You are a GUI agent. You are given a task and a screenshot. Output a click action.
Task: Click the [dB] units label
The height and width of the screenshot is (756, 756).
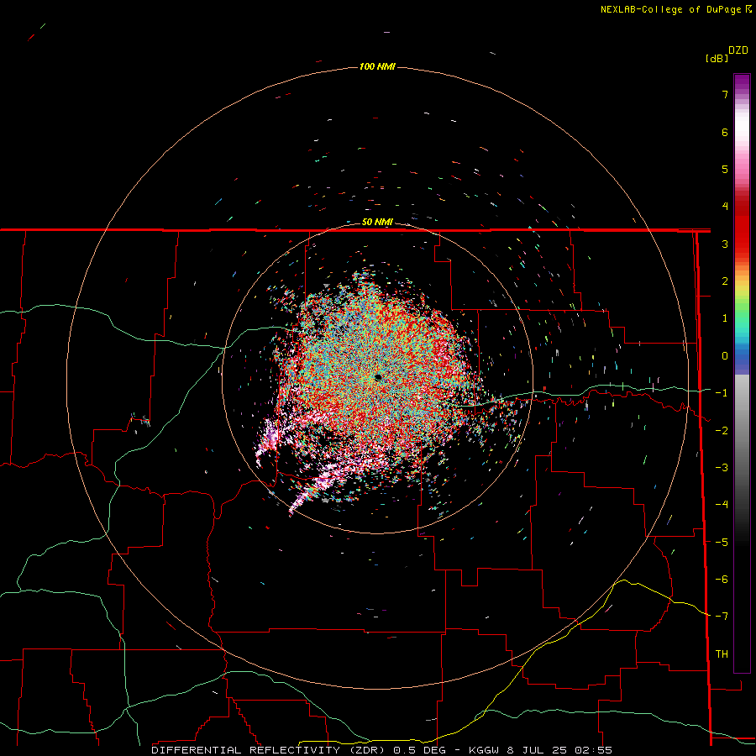[x=717, y=58]
